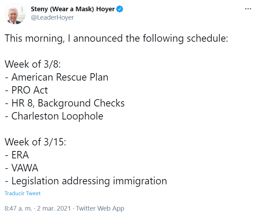The height and width of the screenshot is (219, 256).
Task: Click the 'Week of 3/15:' heading text
Action: [x=35, y=142]
